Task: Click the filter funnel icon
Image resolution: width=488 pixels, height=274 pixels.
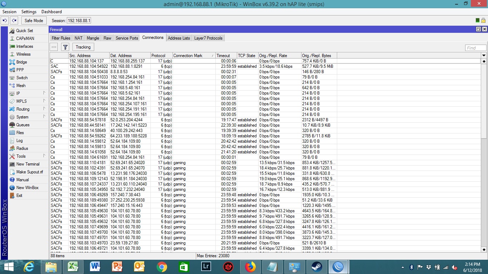Action: 65,47
